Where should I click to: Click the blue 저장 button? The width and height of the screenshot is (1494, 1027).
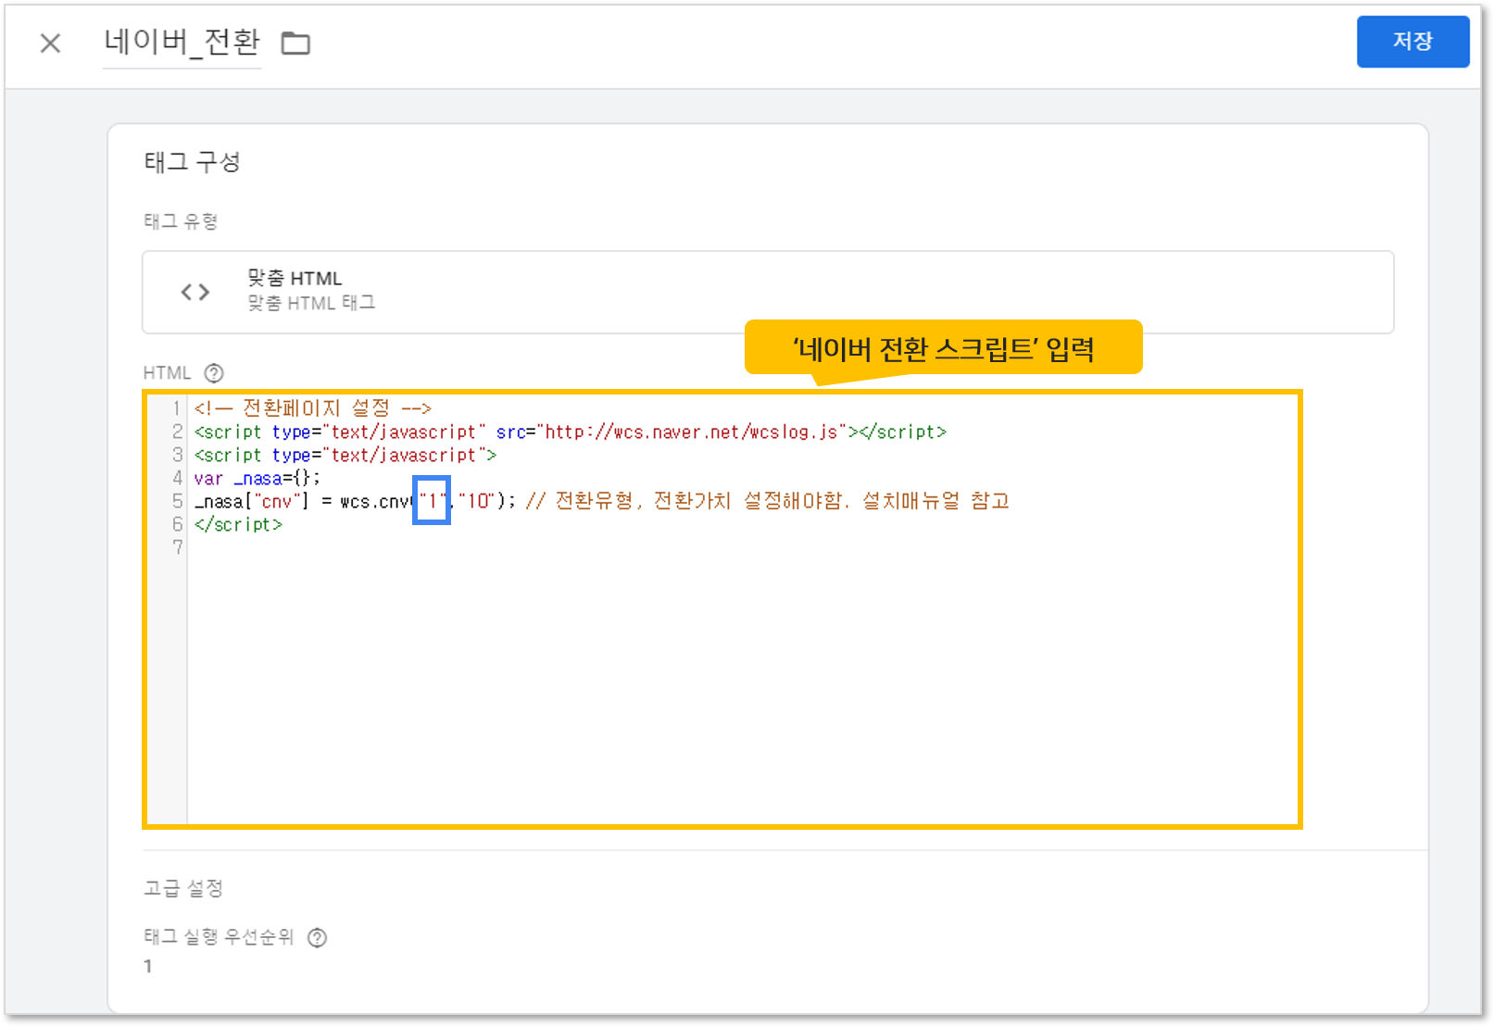point(1412,42)
